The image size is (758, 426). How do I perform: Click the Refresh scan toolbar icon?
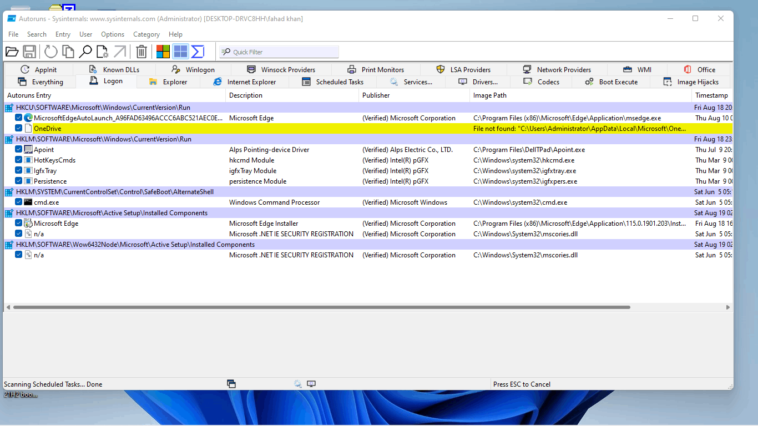pyautogui.click(x=51, y=52)
